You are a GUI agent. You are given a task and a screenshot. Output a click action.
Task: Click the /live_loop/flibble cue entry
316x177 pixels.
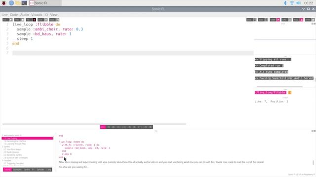(271, 92)
